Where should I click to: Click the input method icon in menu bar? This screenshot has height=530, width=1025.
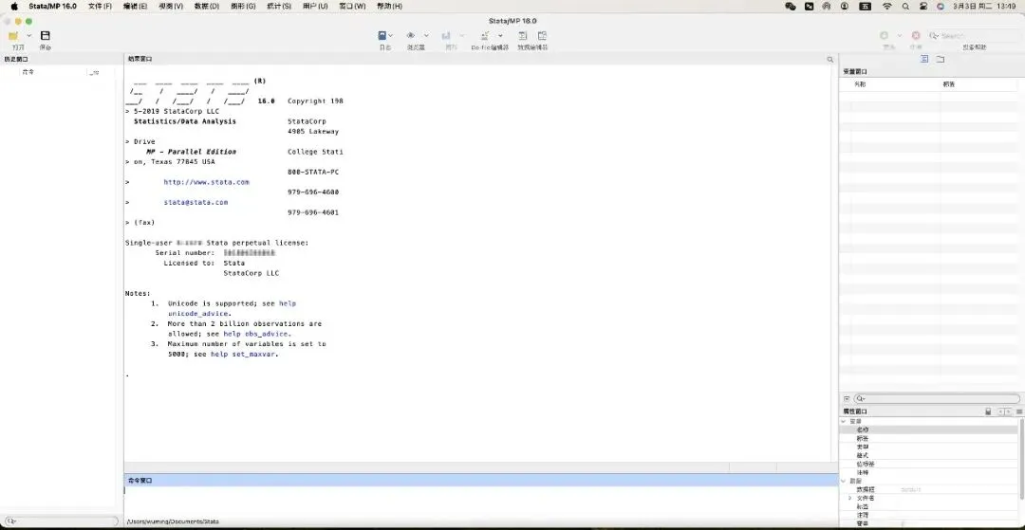coord(865,6)
